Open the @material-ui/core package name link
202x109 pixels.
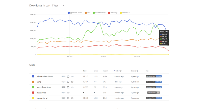[45, 76]
